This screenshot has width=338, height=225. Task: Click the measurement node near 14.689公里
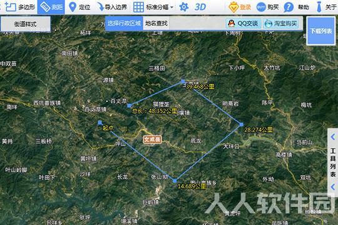(x=175, y=181)
